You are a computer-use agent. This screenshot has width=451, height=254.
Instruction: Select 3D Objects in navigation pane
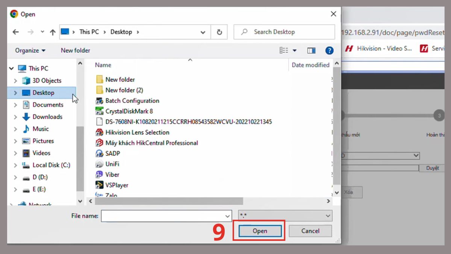47,81
